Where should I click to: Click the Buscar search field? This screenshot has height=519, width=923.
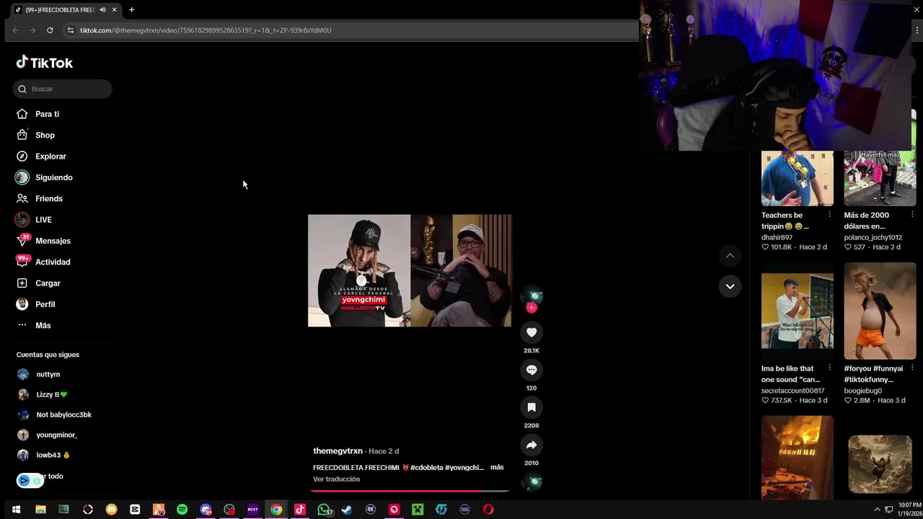coord(63,89)
